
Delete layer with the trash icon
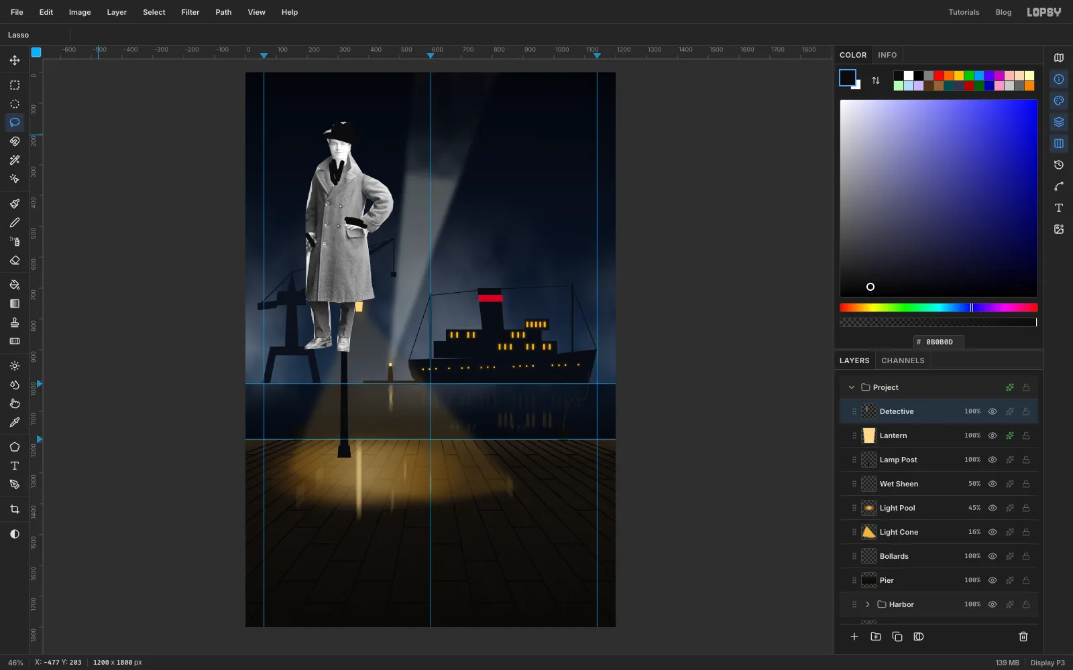pyautogui.click(x=1023, y=636)
